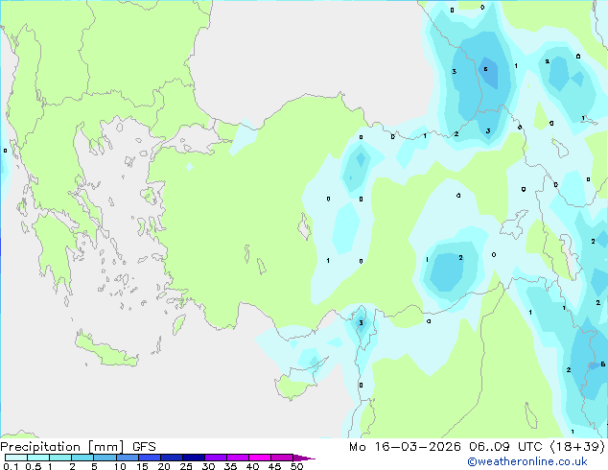Select the lightest cyan 0.1–0.5 legend swatch
The height and width of the screenshot is (470, 608).
pyautogui.click(x=16, y=458)
